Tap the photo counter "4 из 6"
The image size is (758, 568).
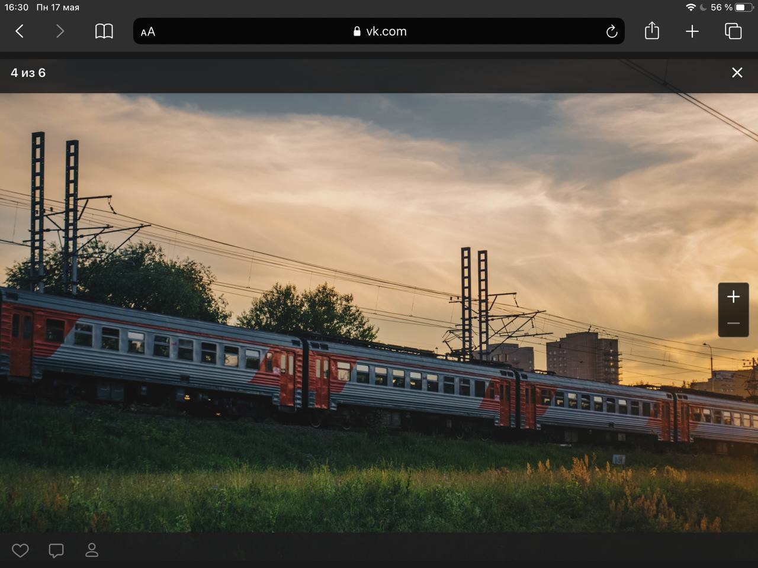(x=28, y=73)
